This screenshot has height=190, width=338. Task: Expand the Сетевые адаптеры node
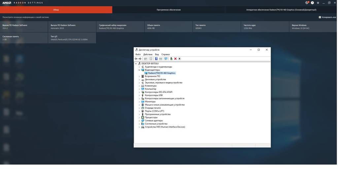point(139,121)
